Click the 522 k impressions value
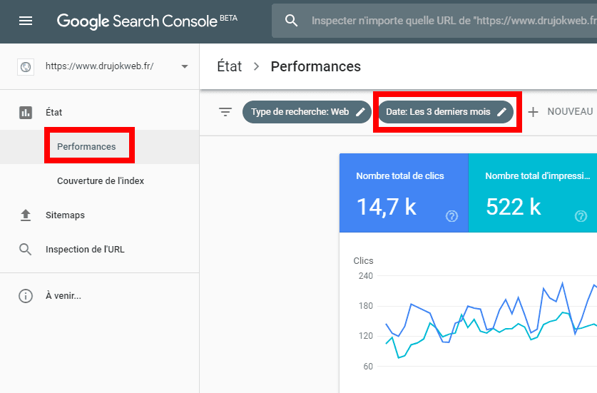 [x=514, y=207]
